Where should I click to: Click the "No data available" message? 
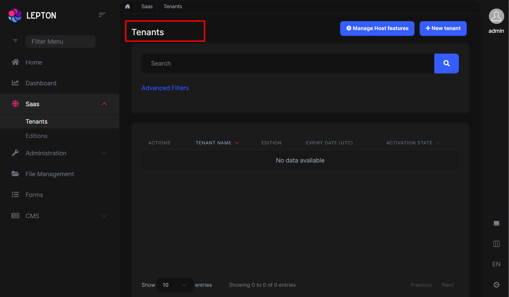300,160
